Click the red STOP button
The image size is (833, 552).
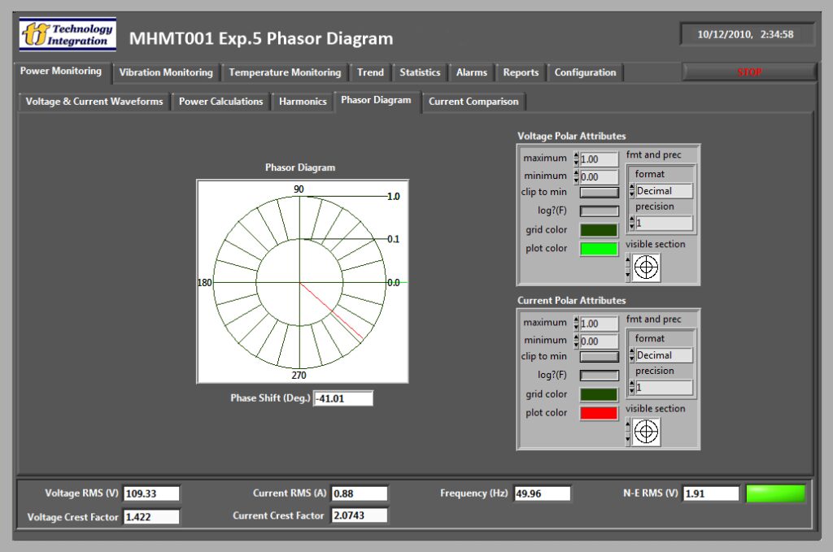click(749, 72)
